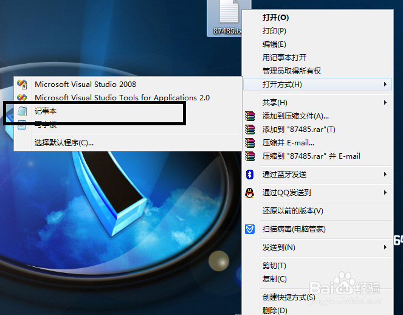Open the 通过QQ发送到 entry

coord(318,193)
